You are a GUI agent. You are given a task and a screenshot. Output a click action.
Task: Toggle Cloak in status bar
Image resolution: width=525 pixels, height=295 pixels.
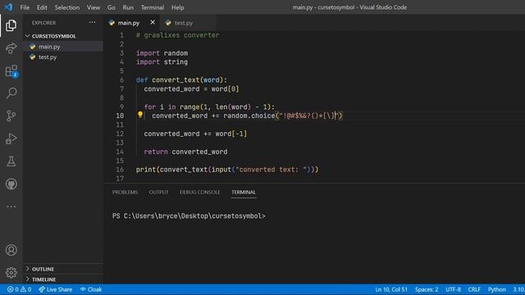point(91,289)
